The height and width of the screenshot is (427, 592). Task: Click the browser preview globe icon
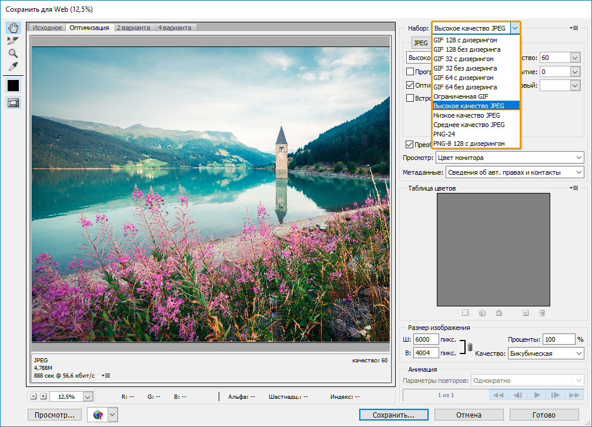[98, 415]
